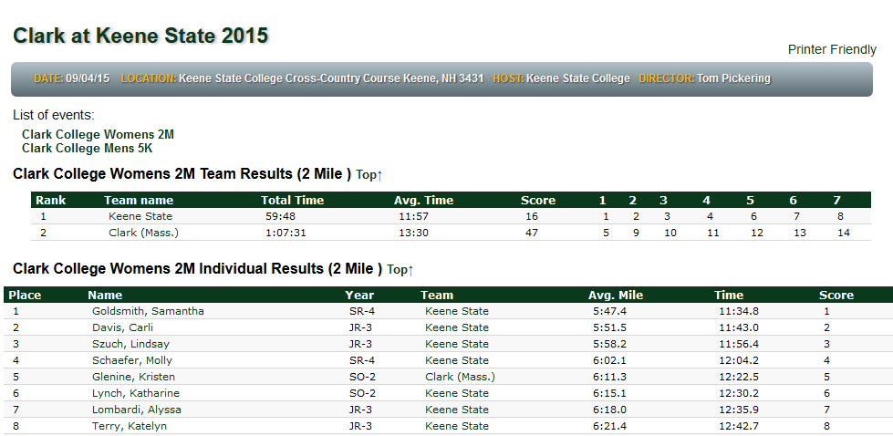Click the name Terry, Katelyn
Image resolution: width=893 pixels, height=436 pixels.
point(130,426)
